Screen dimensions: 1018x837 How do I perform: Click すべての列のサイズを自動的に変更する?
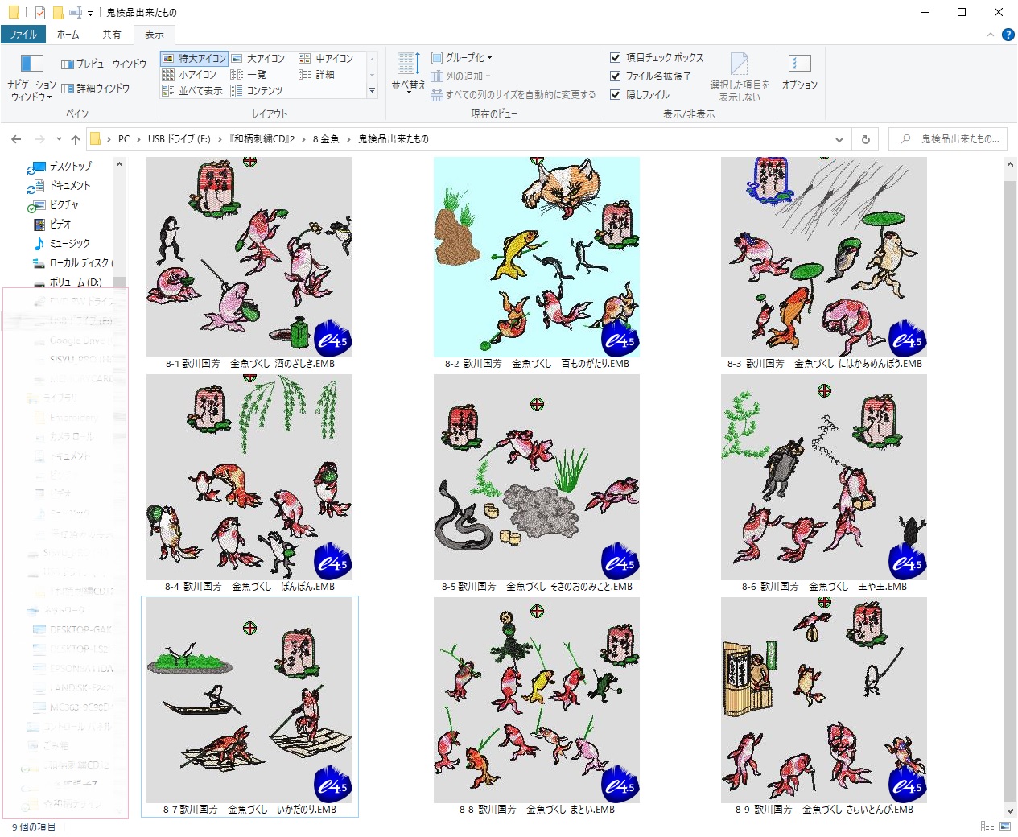pyautogui.click(x=513, y=94)
